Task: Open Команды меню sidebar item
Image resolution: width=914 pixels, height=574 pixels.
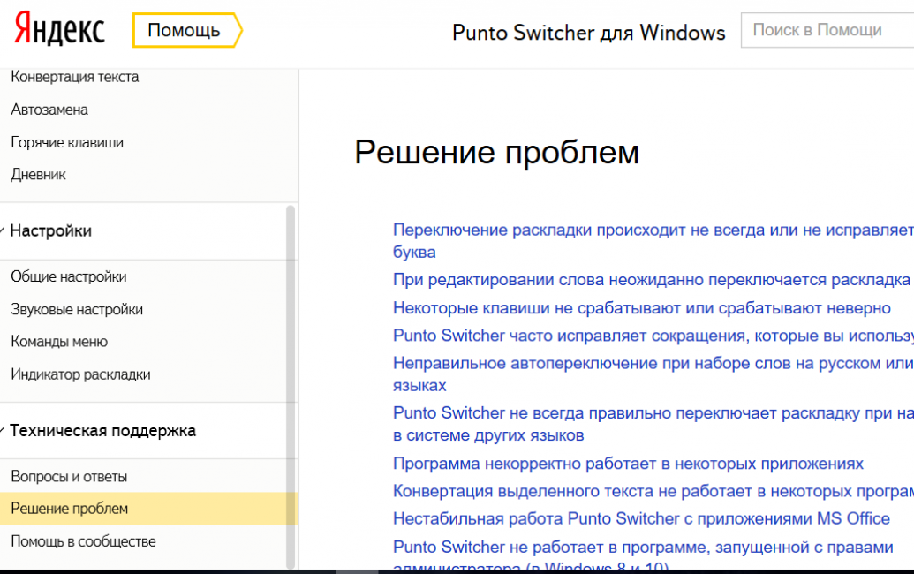Action: (59, 342)
